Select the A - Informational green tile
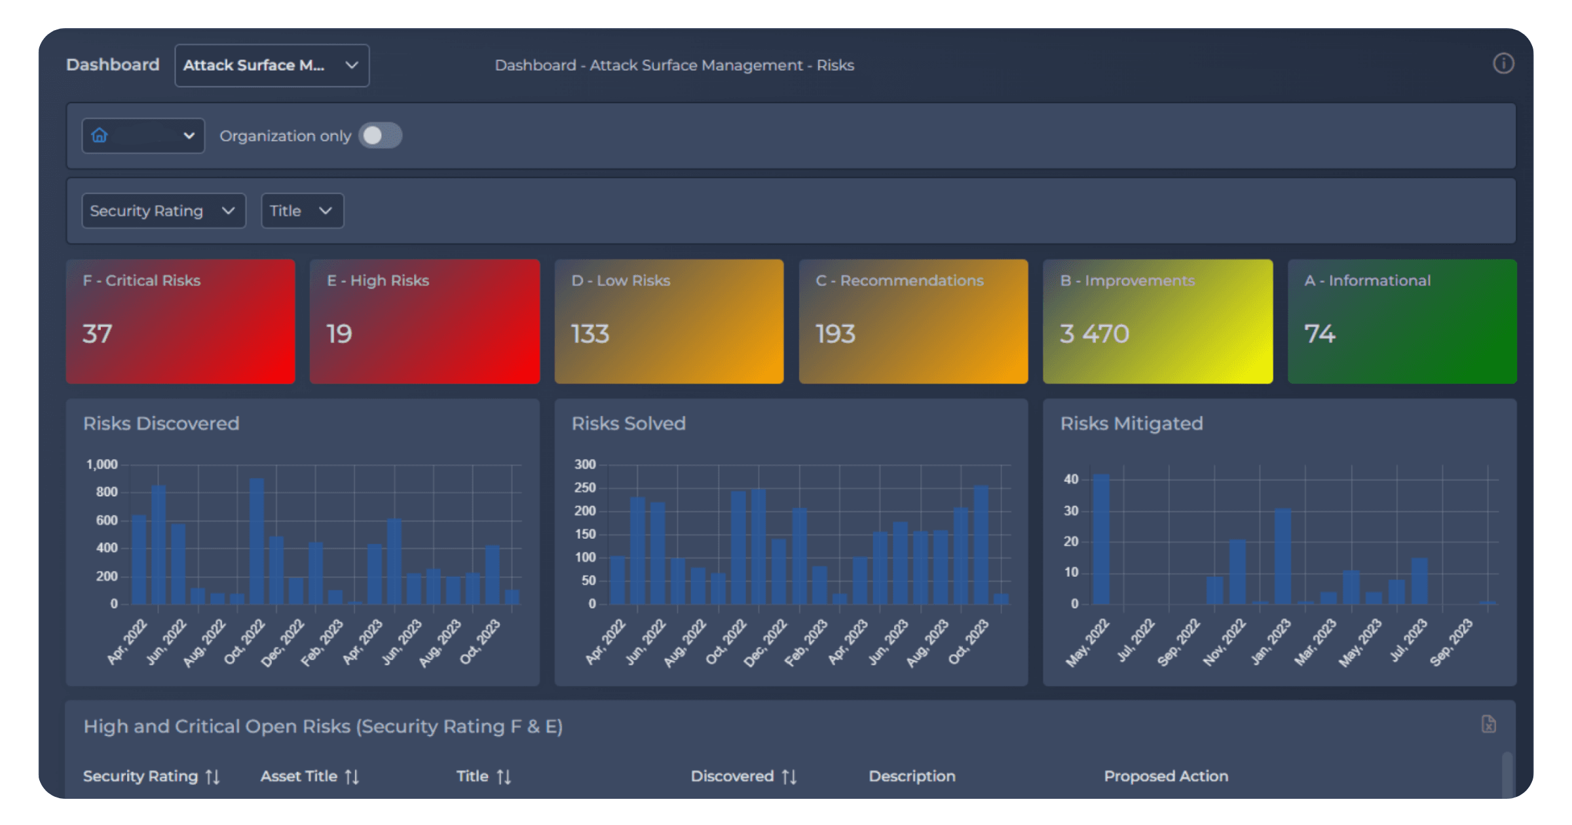1572x825 pixels. (x=1402, y=321)
